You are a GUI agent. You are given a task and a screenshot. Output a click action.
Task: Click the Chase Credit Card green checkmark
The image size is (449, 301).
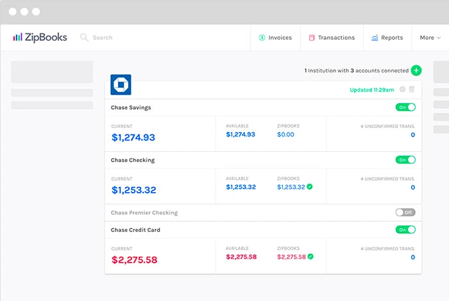310,257
